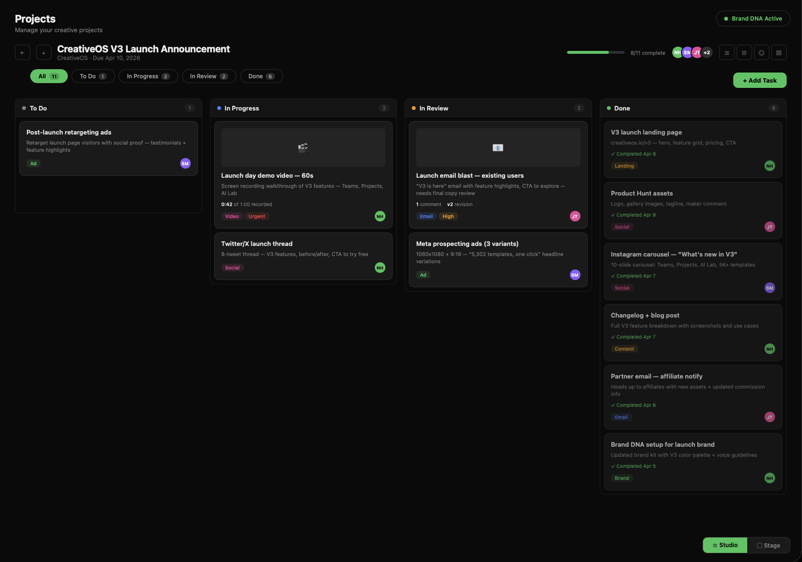Image resolution: width=802 pixels, height=562 pixels.
Task: Click the 8/11 completion progress bar
Action: (x=595, y=52)
